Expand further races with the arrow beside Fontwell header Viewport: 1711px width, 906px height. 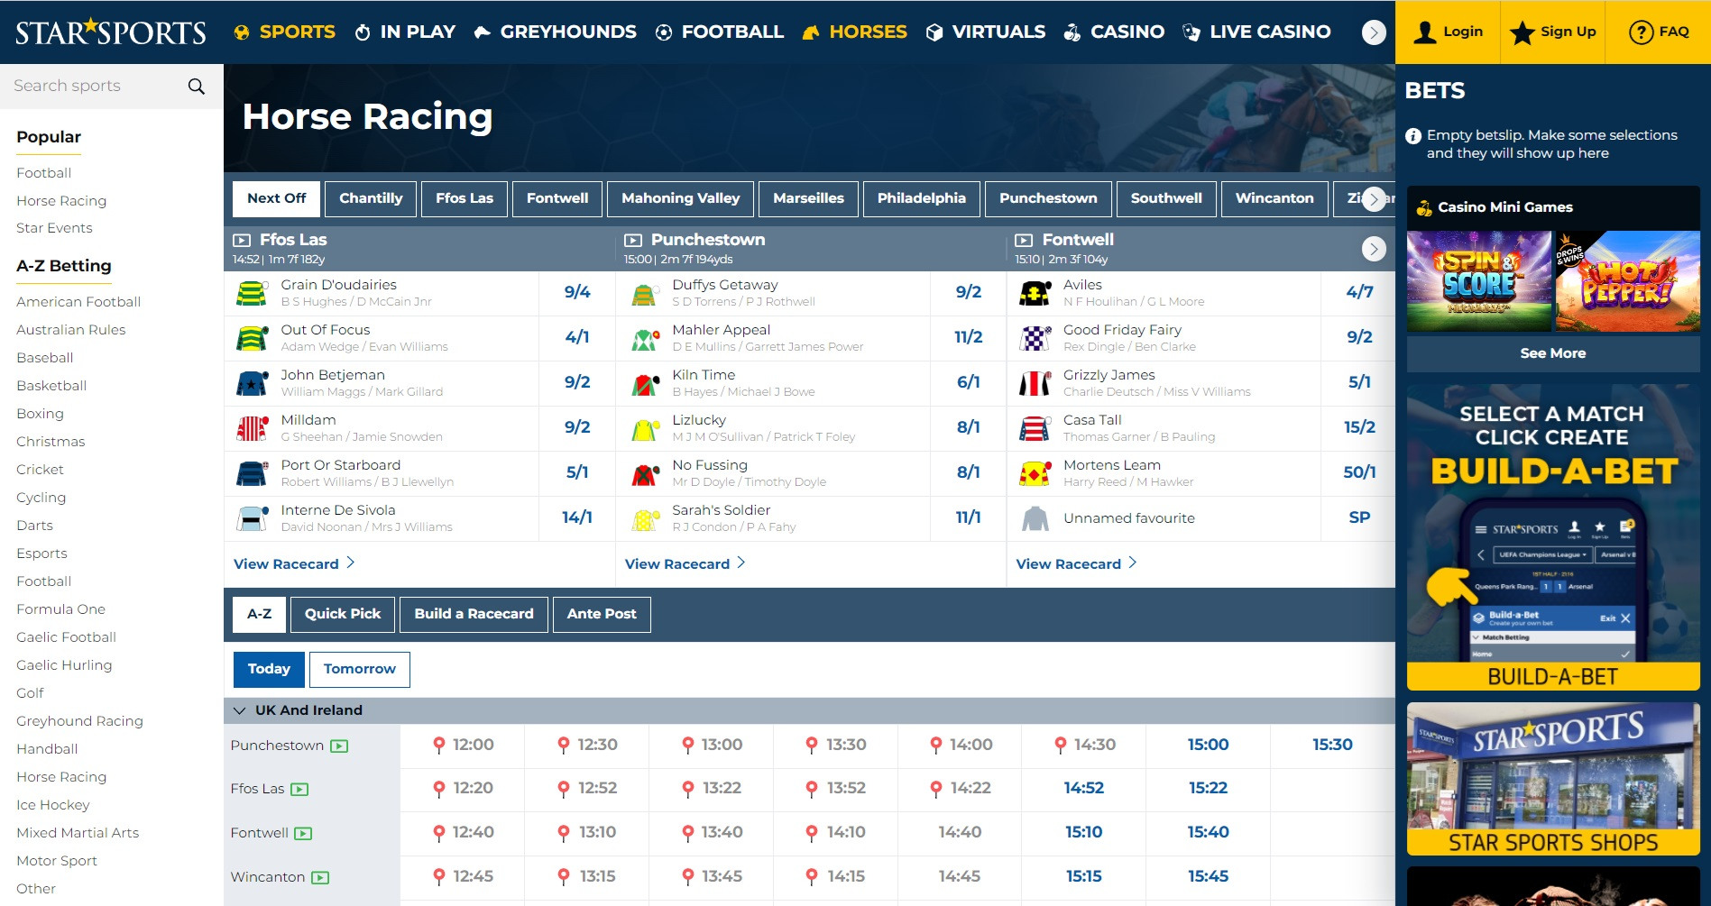coord(1374,249)
